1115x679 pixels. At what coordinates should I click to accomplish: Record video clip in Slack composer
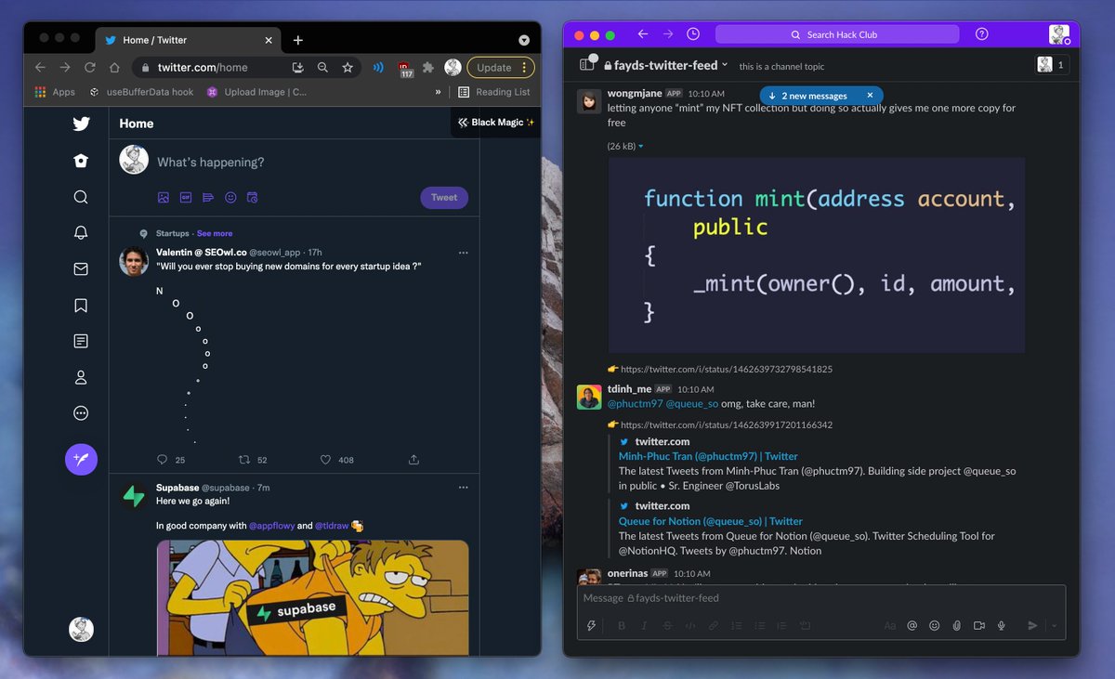coord(978,626)
